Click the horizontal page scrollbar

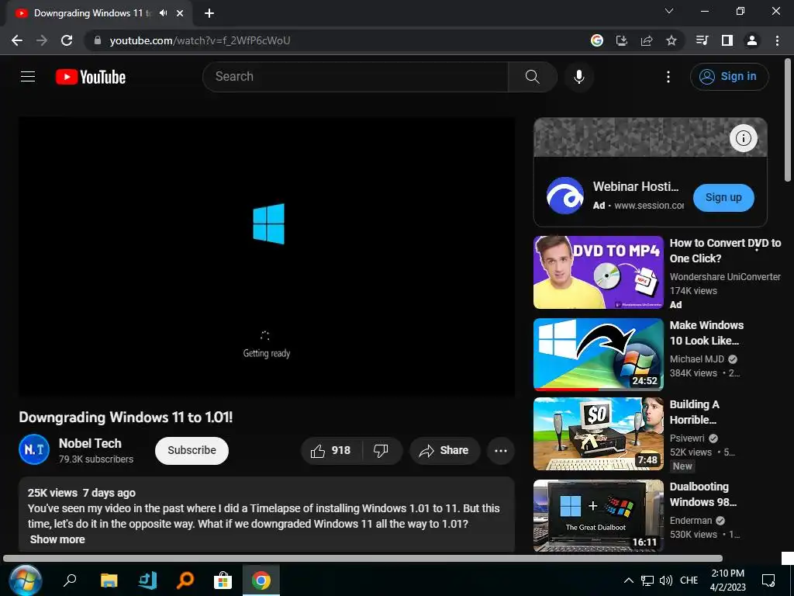(x=363, y=559)
